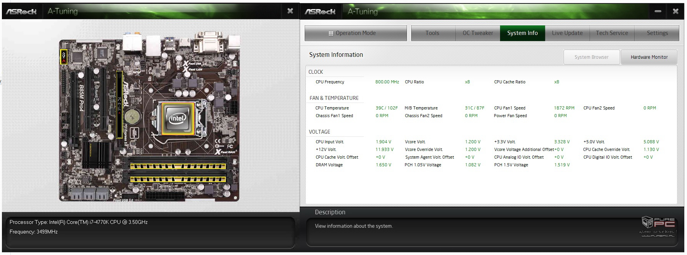Select the System Info tab
This screenshot has width=687, height=255.
522,33
